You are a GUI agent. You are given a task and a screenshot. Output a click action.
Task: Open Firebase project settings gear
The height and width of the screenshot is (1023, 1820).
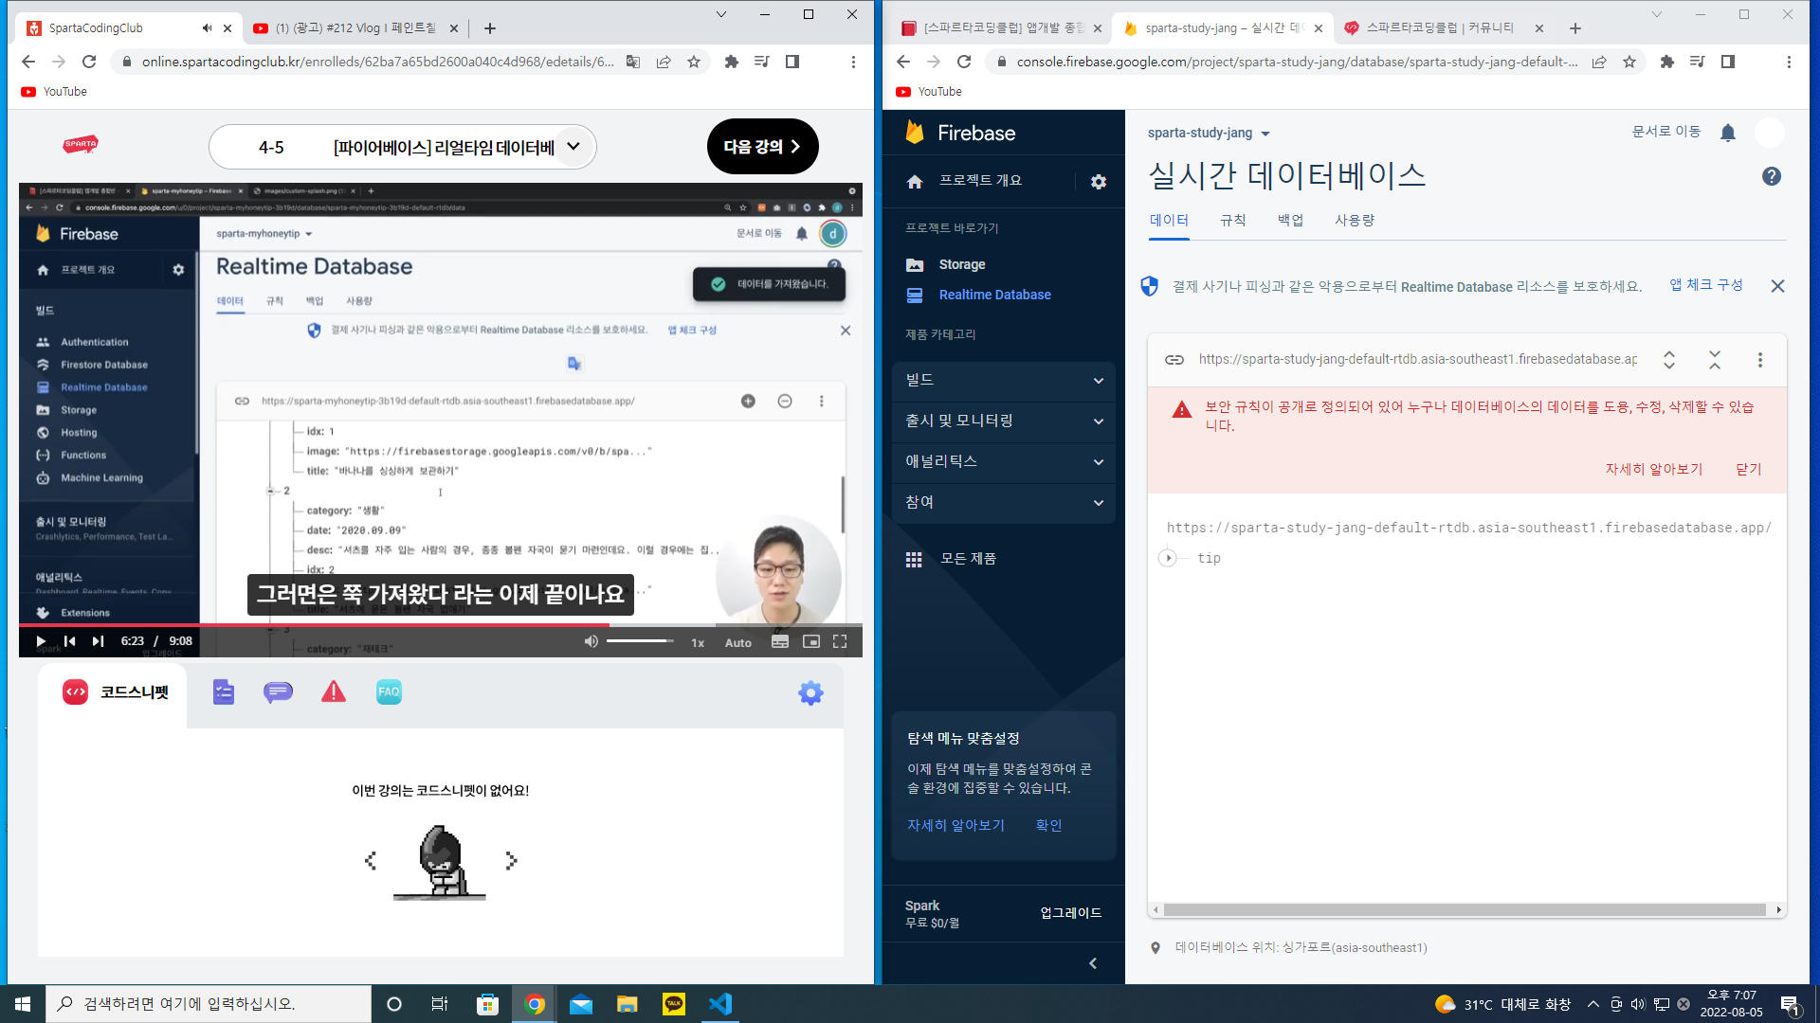pyautogui.click(x=1099, y=182)
